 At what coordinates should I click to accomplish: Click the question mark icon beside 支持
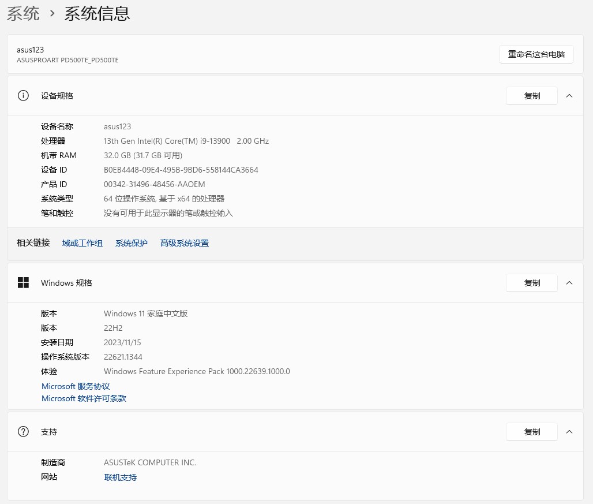23,432
